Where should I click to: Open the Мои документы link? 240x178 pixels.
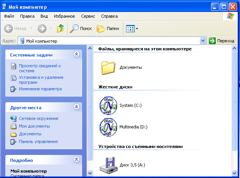(x=34, y=126)
